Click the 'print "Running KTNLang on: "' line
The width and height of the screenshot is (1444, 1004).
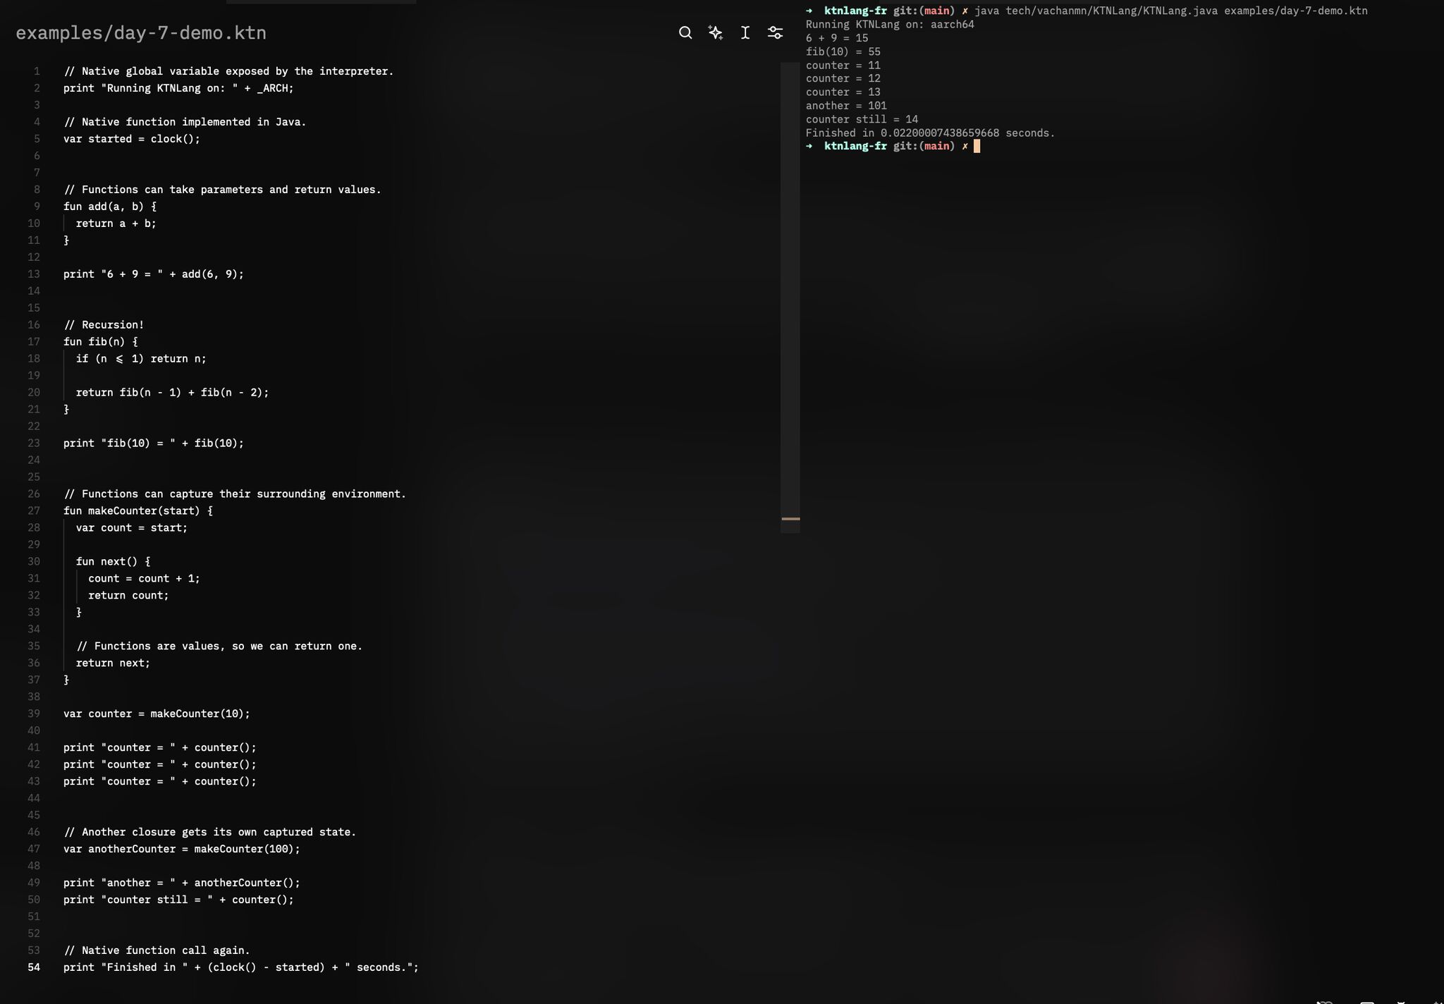[178, 88]
